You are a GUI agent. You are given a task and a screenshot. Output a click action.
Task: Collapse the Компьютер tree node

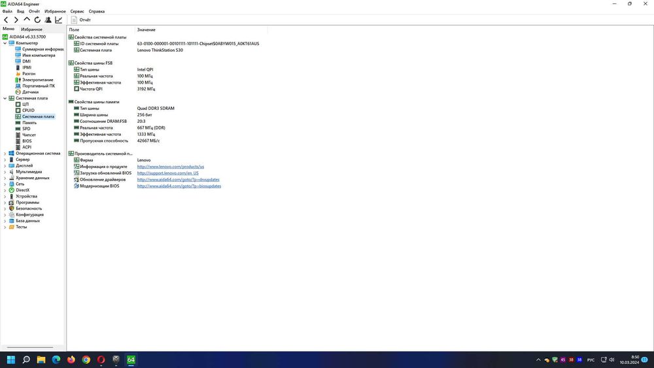(5, 43)
